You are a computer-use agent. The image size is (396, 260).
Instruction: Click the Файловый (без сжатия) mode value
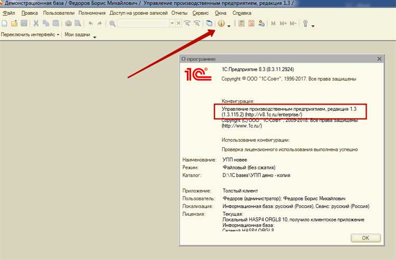click(249, 168)
